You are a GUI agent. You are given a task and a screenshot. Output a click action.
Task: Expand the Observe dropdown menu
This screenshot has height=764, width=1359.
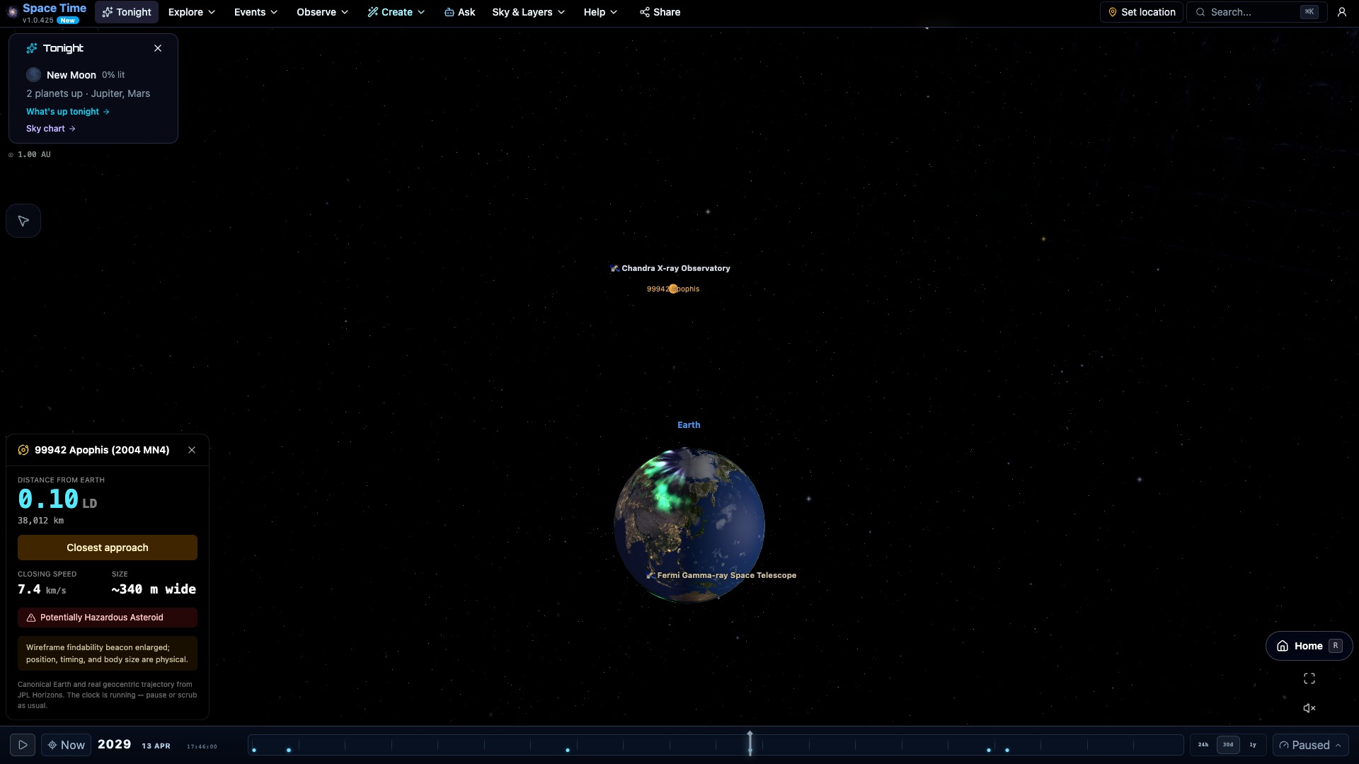(323, 12)
